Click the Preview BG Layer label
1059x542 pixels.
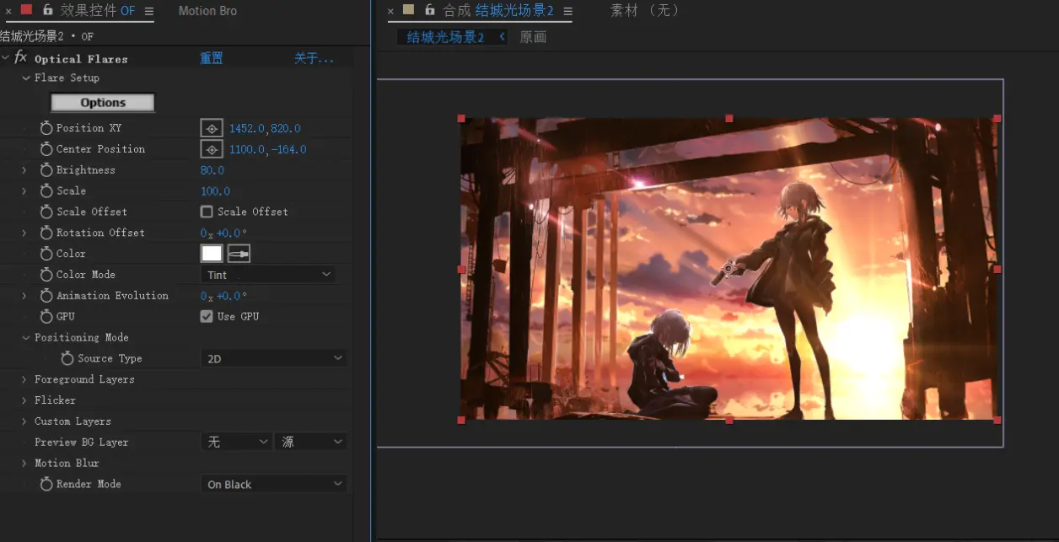(81, 443)
